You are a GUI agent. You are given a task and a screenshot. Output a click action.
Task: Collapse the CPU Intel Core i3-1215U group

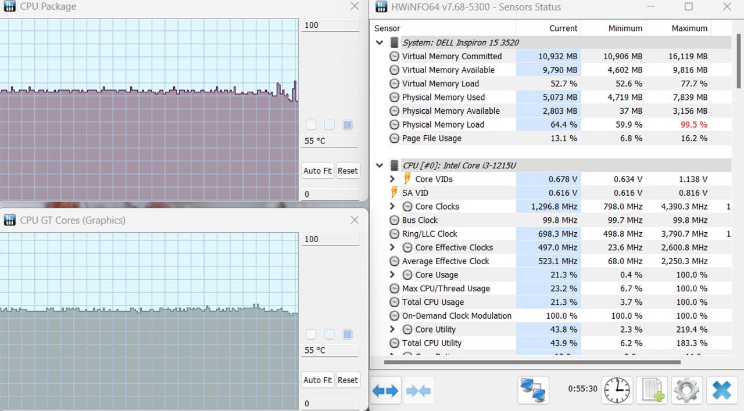[380, 165]
